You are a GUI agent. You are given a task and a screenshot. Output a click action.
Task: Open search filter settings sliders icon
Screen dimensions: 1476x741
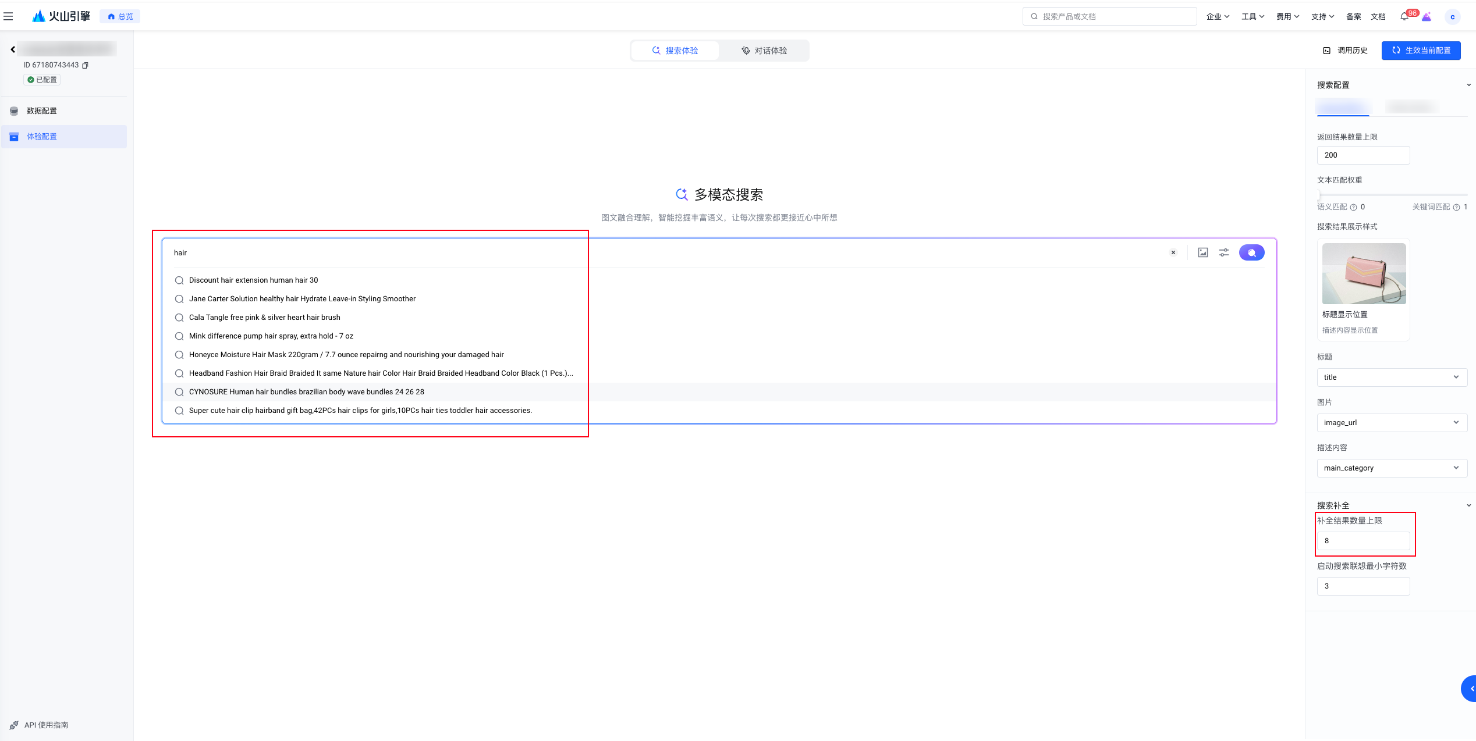[1224, 252]
